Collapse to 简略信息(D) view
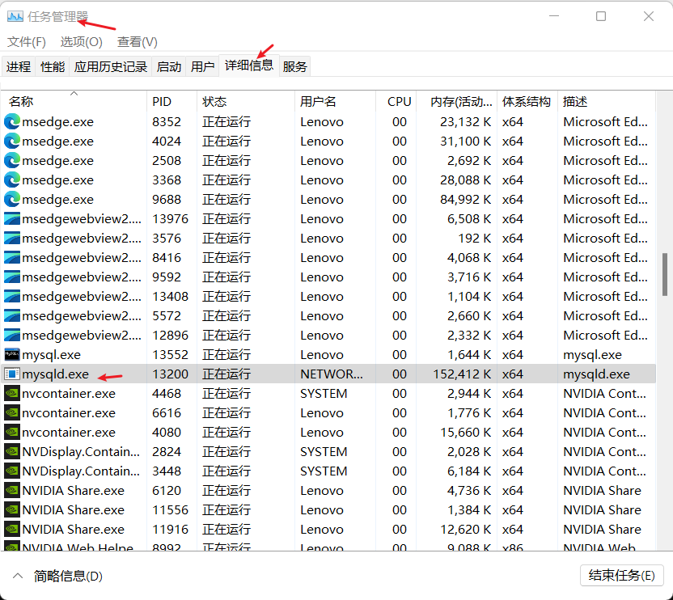Screen dimensions: 673x600 [58, 576]
